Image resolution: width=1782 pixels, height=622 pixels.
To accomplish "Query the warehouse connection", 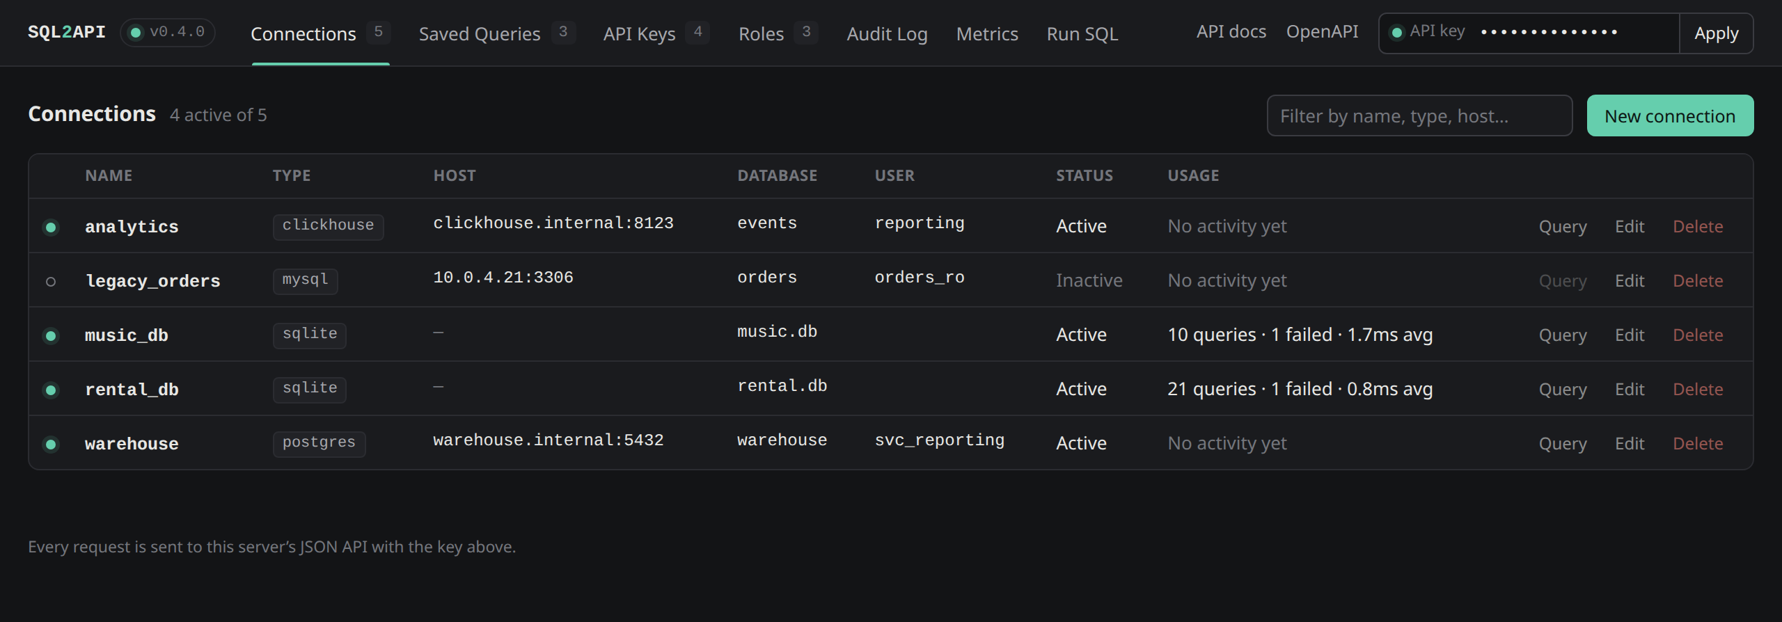I will point(1563,444).
